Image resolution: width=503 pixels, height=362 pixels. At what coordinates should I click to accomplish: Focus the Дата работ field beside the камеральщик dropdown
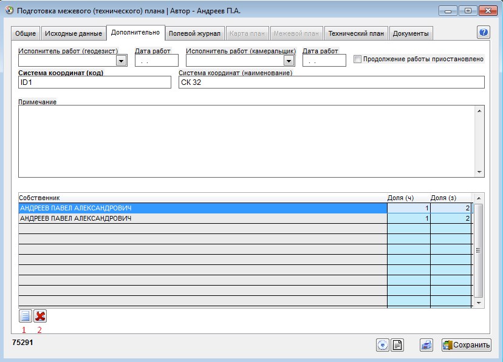tap(324, 61)
